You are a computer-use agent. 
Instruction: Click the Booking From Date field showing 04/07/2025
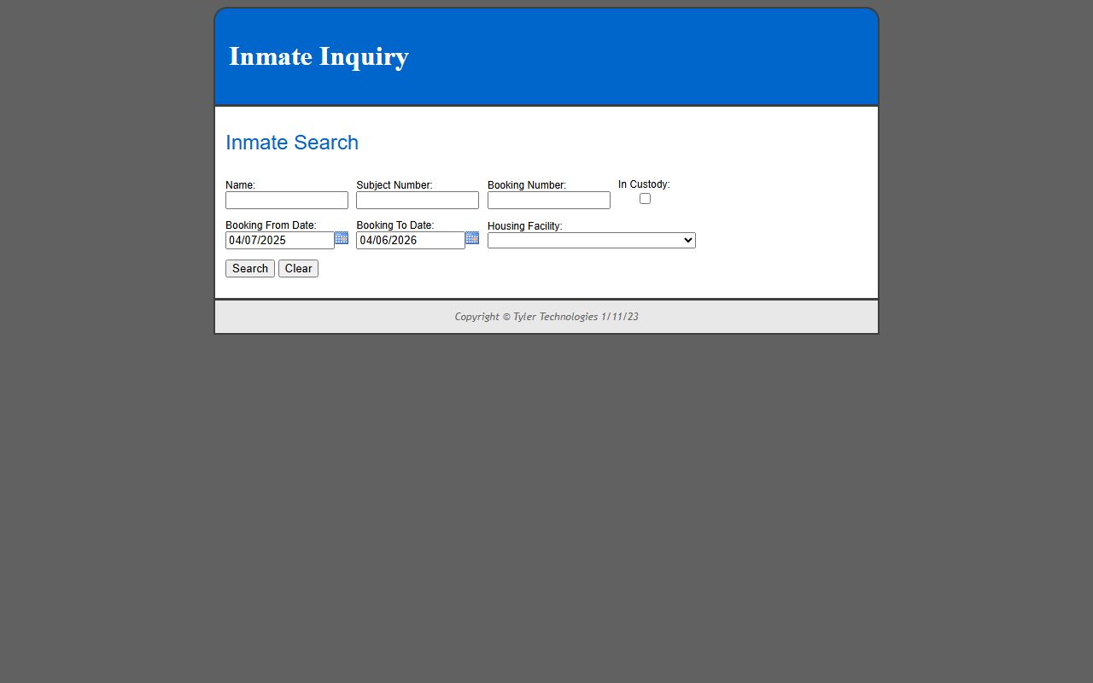tap(279, 241)
